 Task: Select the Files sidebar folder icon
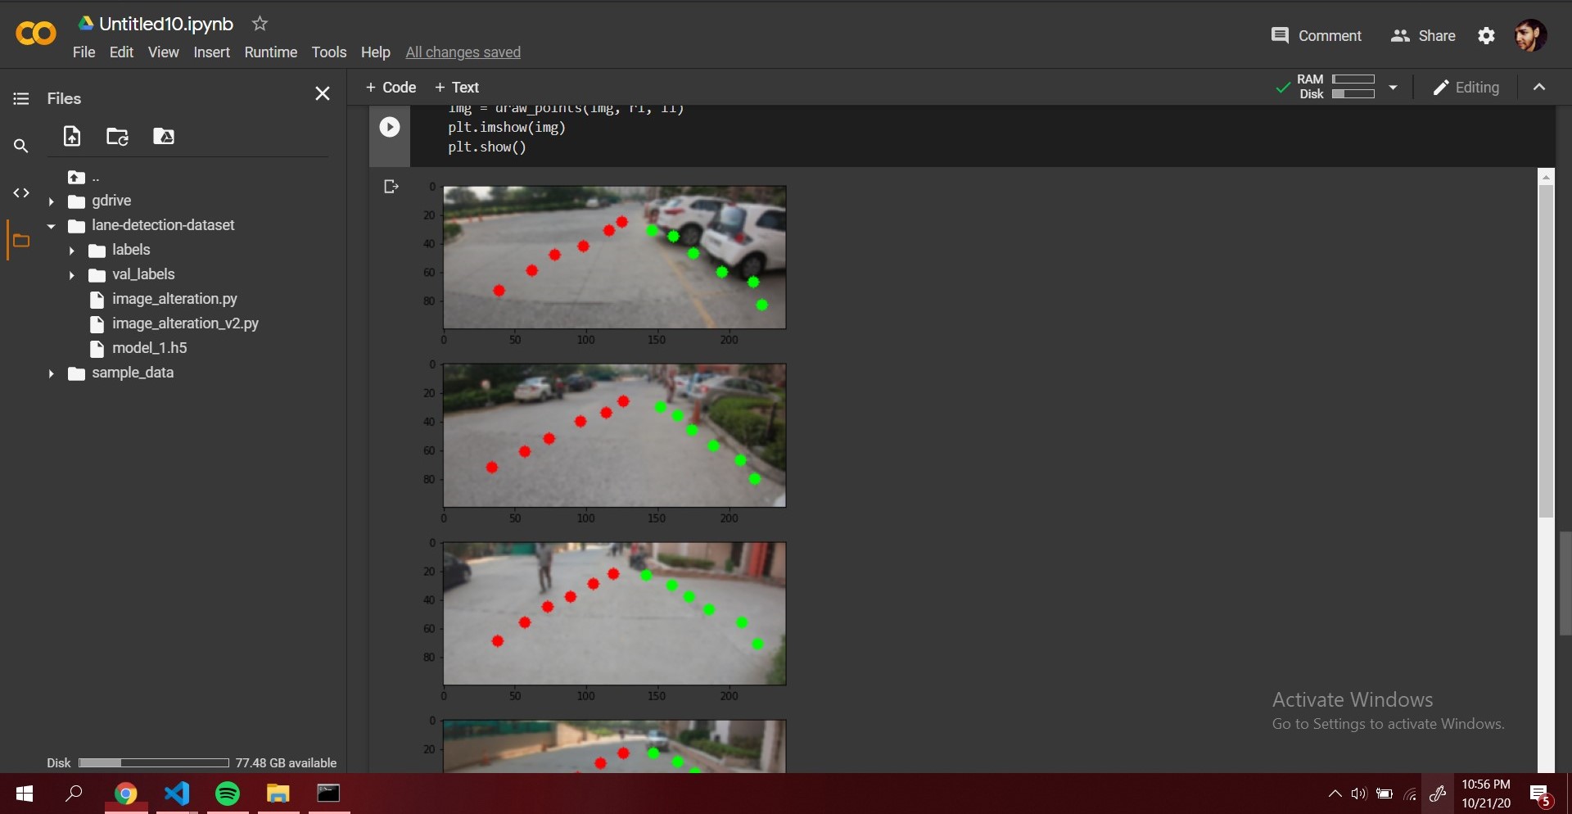coord(21,241)
